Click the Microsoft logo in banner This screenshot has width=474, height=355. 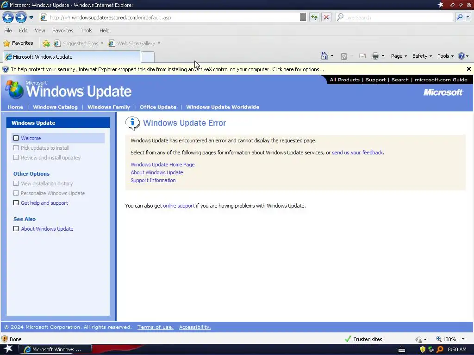pos(443,92)
